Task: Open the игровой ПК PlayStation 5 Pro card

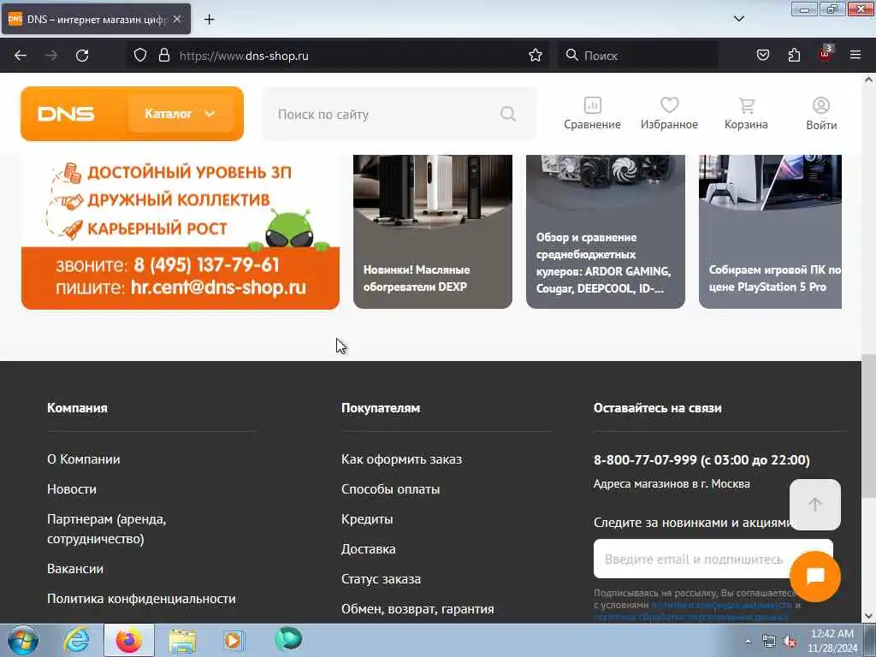Action: [x=771, y=232]
